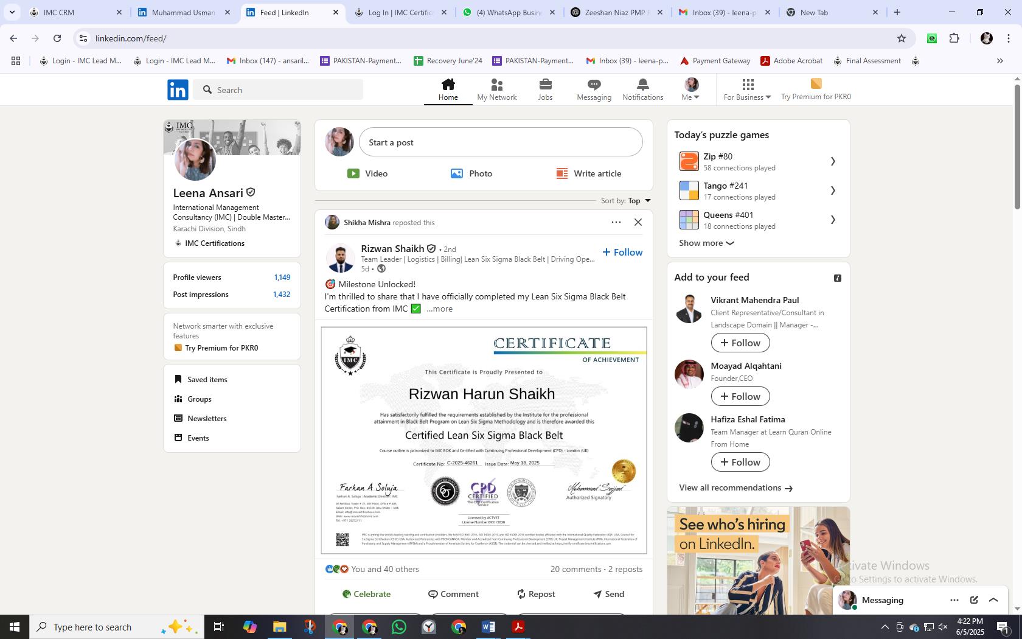Repost the certification post
1022x639 pixels.
coord(536,594)
